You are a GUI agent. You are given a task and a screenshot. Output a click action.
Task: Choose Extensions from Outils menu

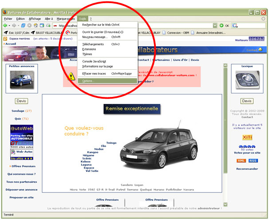[x=107, y=49]
